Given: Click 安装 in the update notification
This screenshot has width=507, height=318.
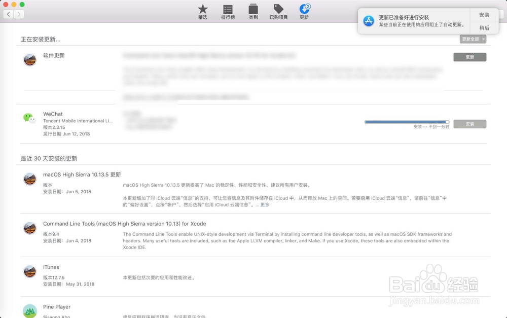Looking at the screenshot, I should [x=484, y=15].
